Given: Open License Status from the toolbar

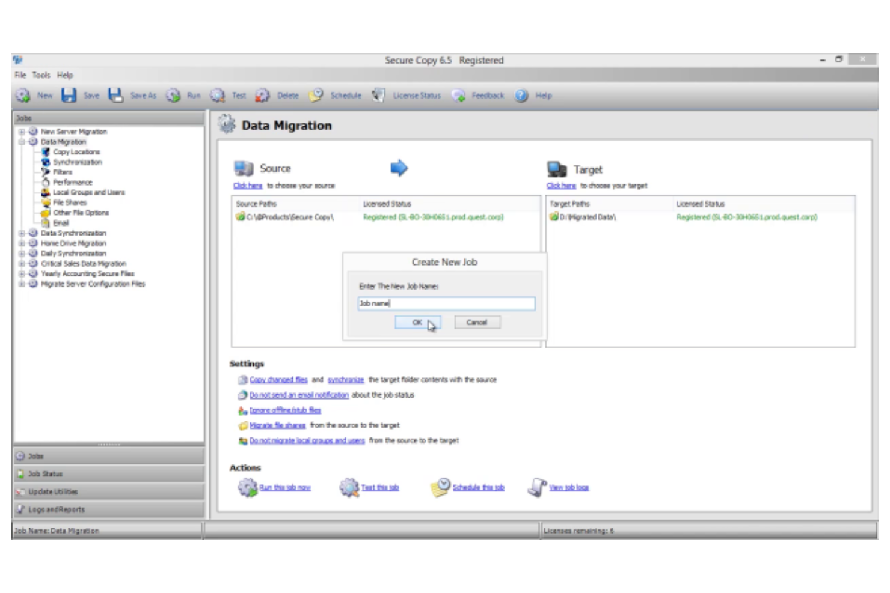Looking at the screenshot, I should (x=378, y=96).
